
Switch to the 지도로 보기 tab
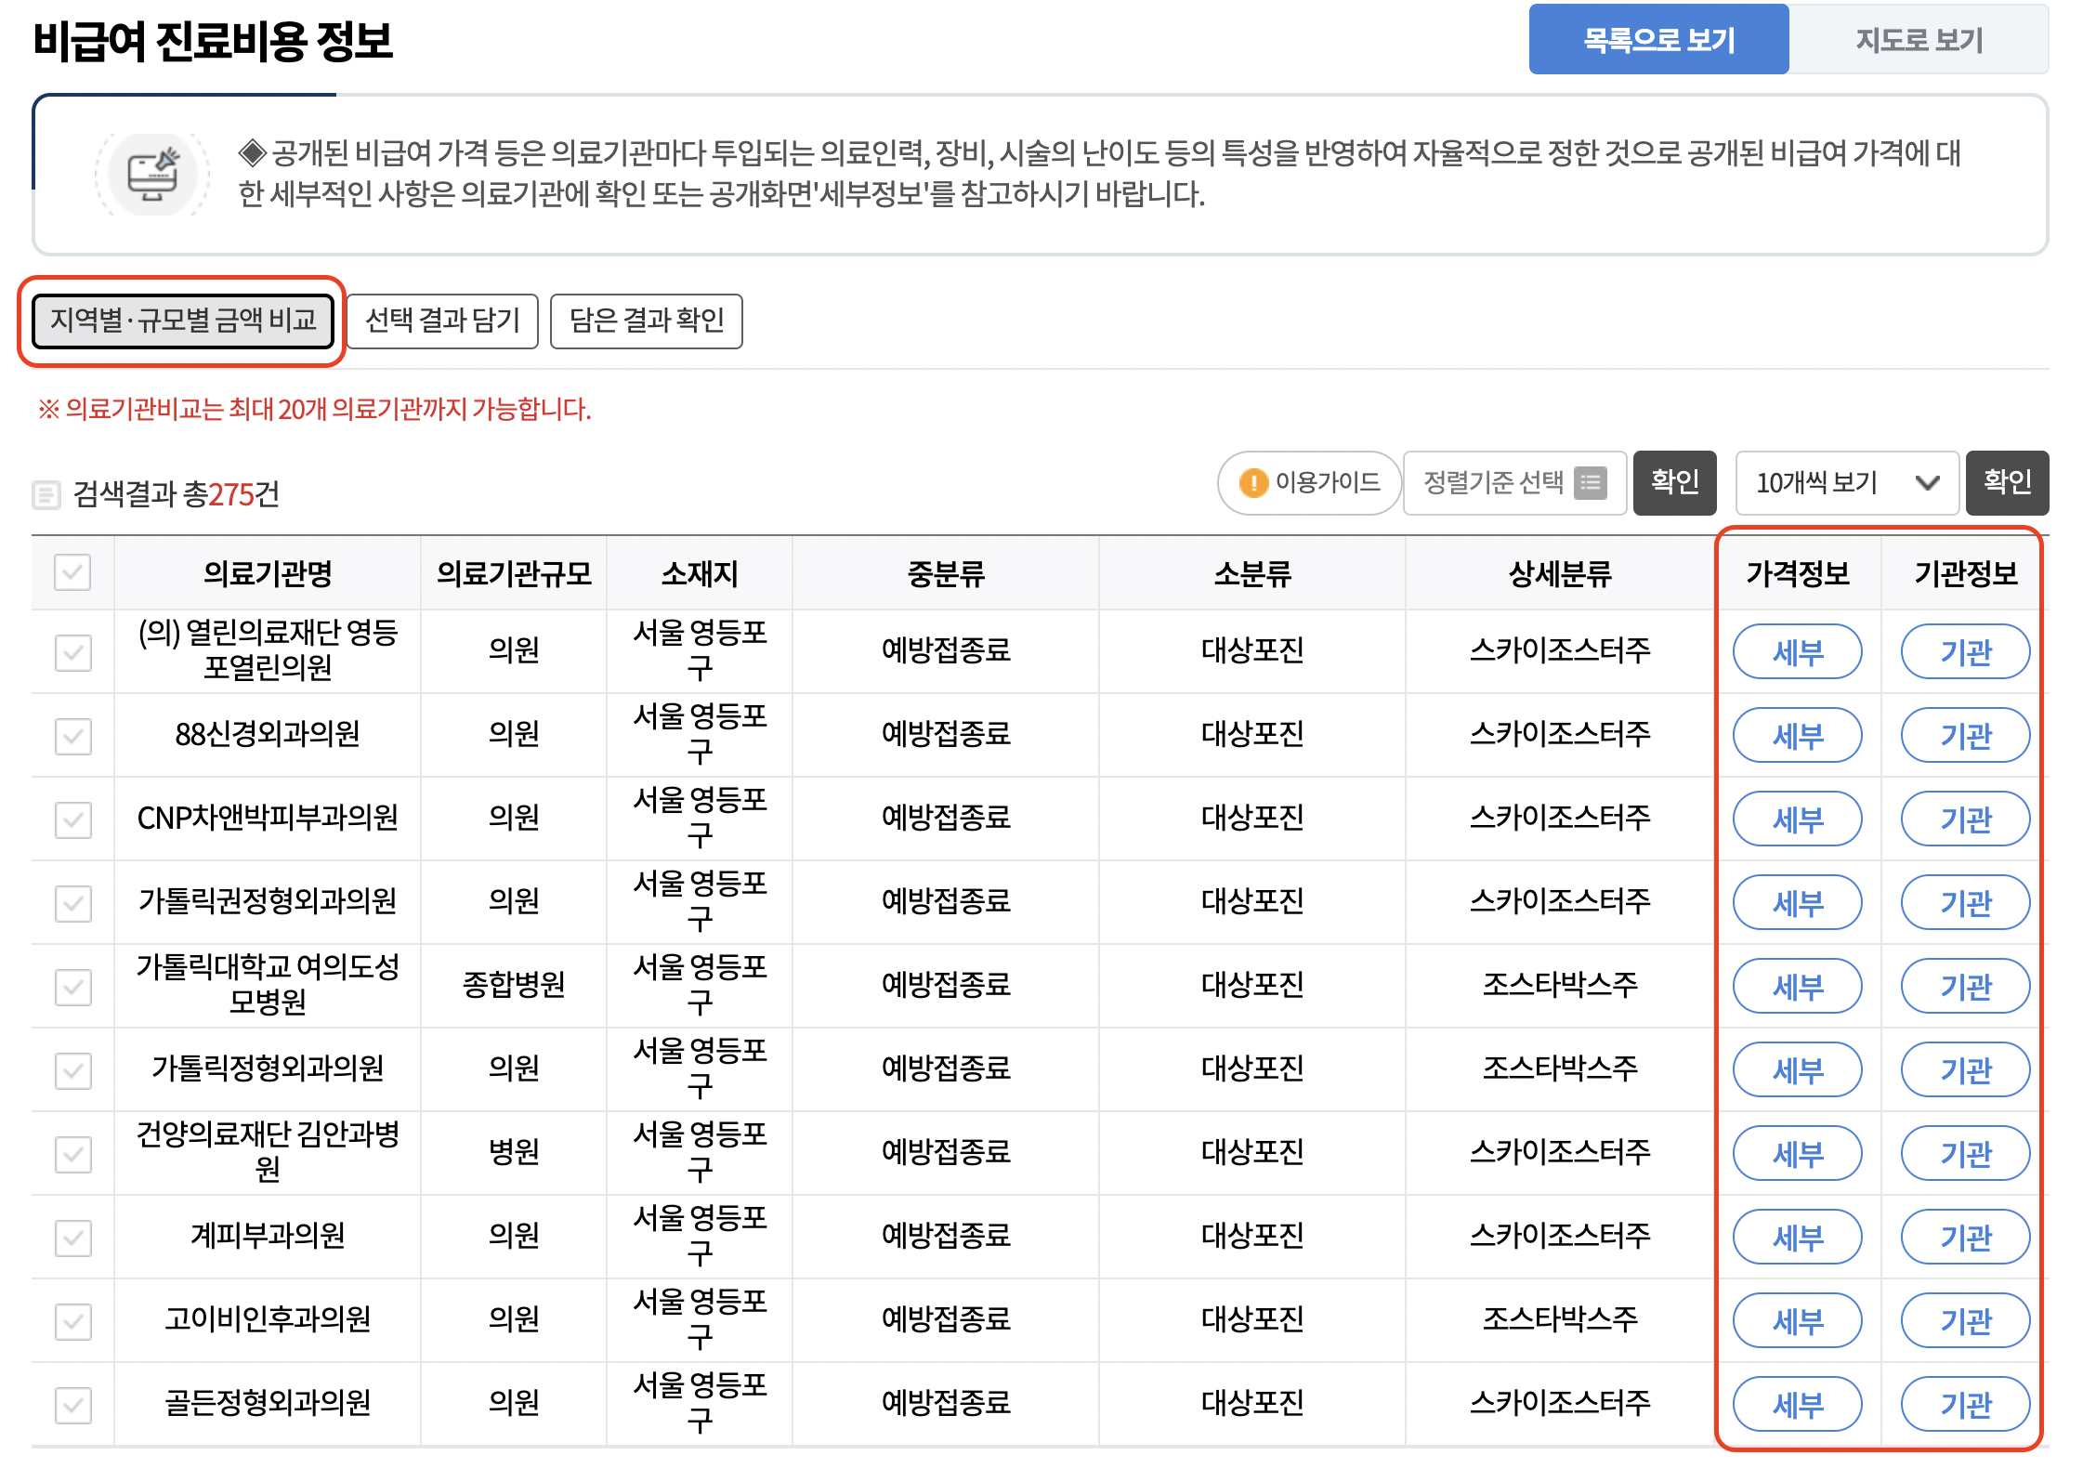[x=1919, y=40]
